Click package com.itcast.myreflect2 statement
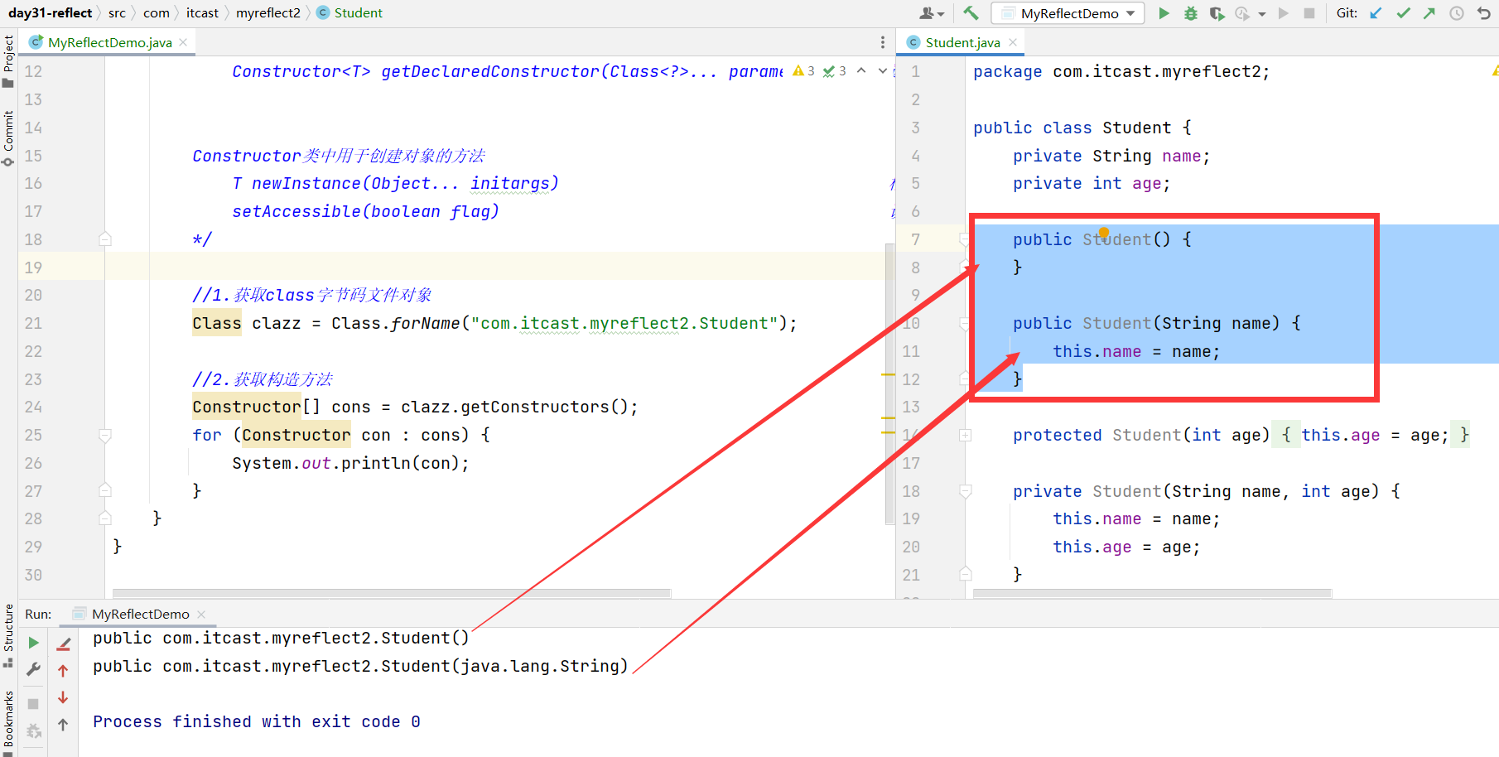 pyautogui.click(x=1121, y=71)
